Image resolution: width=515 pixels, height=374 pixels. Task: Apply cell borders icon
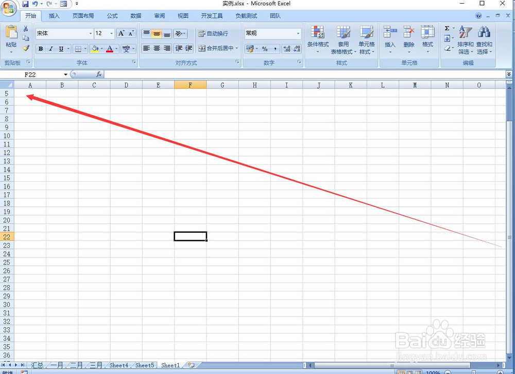[x=78, y=49]
